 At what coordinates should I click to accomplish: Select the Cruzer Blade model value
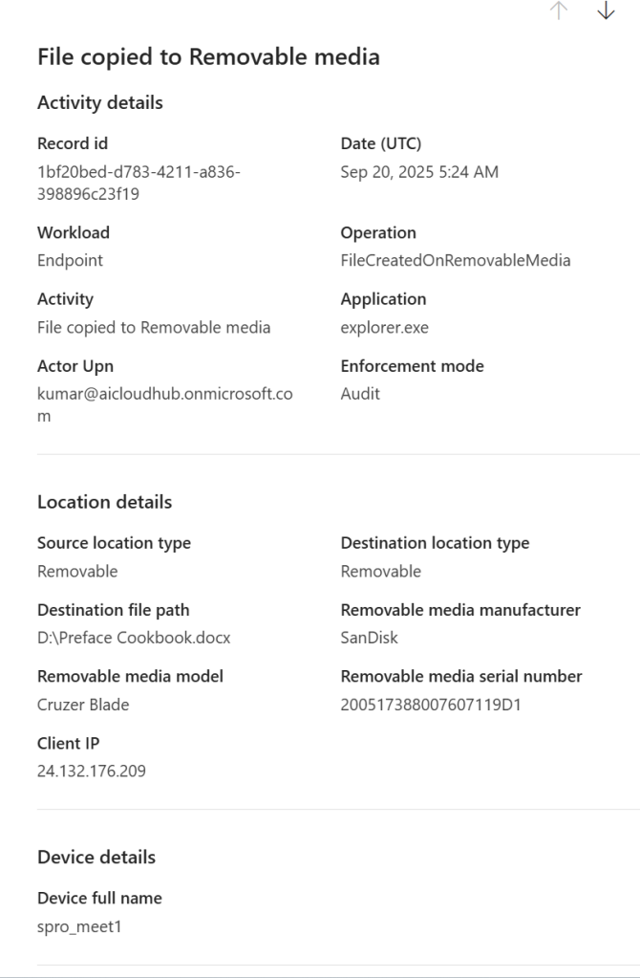(83, 705)
